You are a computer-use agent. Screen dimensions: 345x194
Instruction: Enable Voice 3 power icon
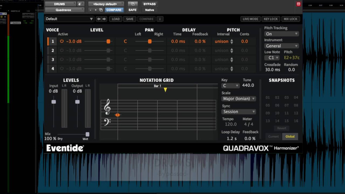62,59
